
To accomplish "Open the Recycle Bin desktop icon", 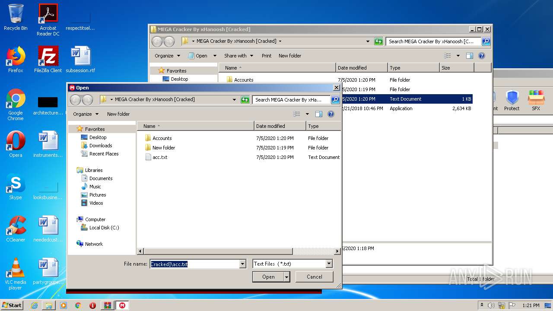I will point(16,17).
